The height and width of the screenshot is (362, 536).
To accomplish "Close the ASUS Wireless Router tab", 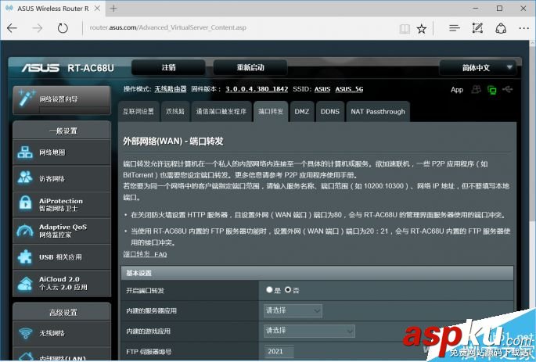I will 98,9.
